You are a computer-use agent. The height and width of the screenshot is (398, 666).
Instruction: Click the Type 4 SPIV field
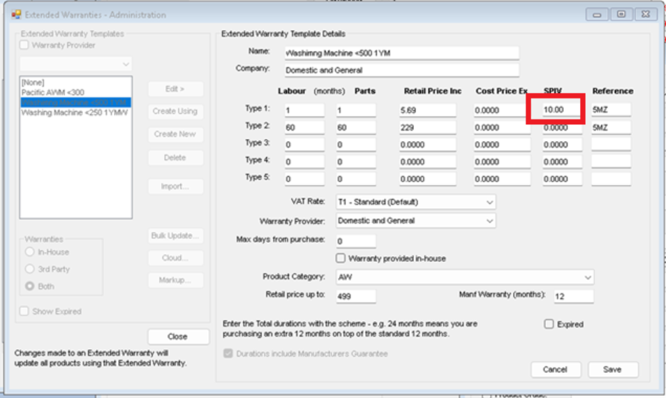pos(562,162)
